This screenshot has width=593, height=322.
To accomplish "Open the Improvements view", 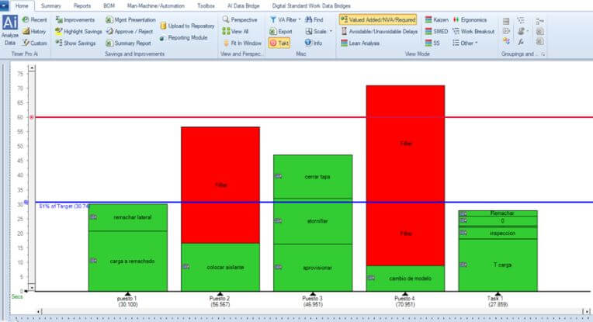I will click(x=75, y=19).
